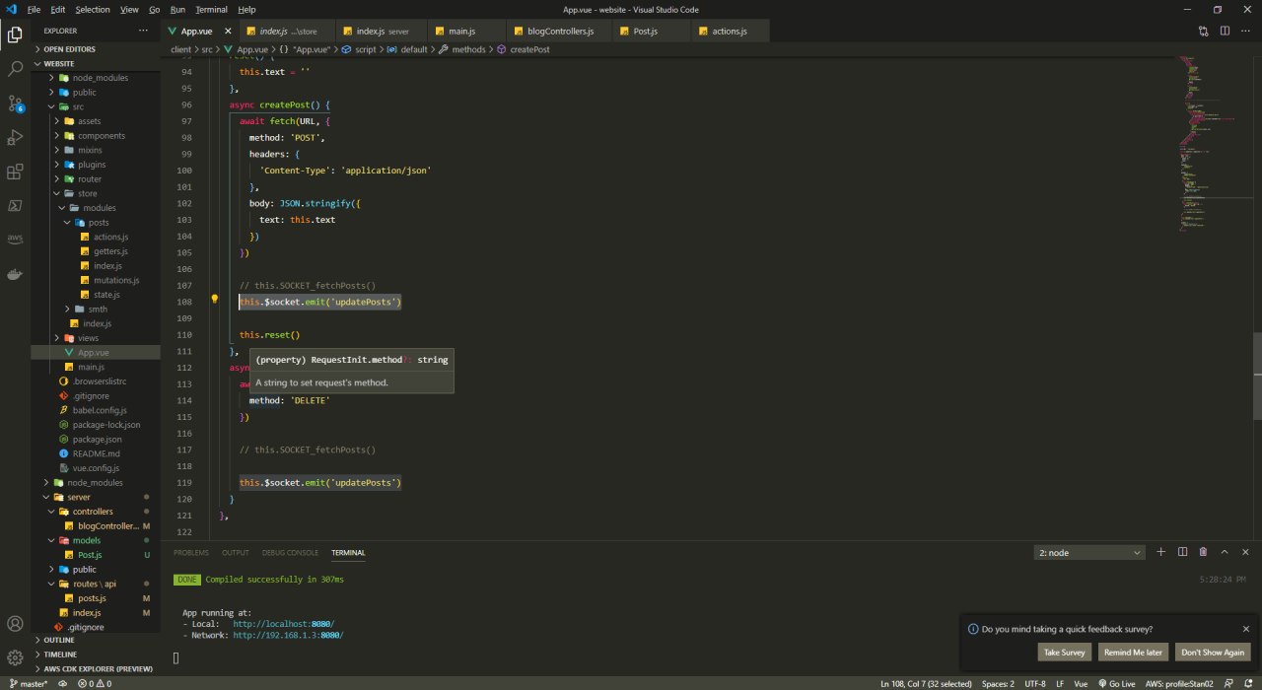Open the Extensions view

[15, 172]
